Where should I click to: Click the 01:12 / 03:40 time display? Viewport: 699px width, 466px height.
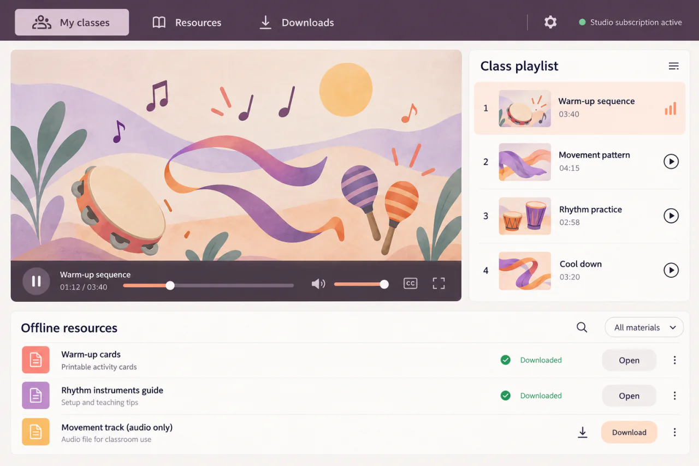click(x=84, y=287)
